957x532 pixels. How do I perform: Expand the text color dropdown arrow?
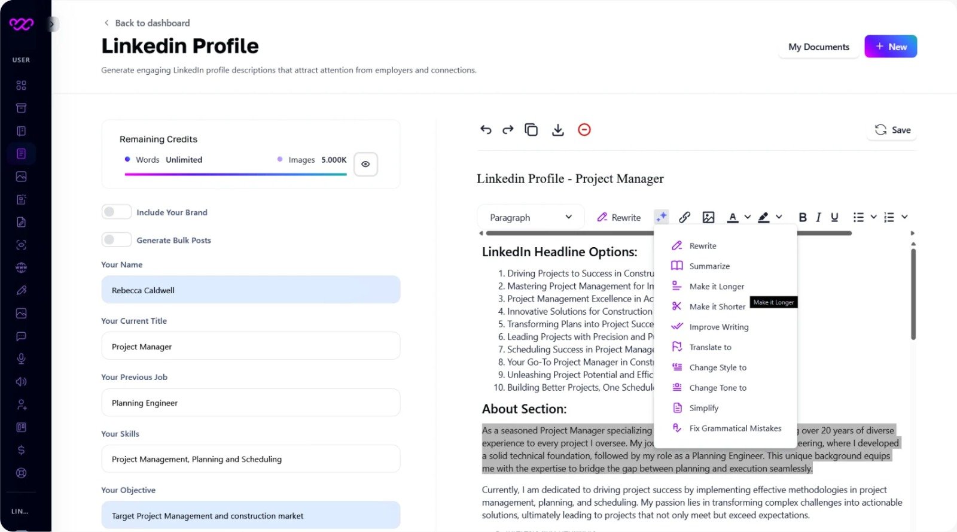click(747, 217)
